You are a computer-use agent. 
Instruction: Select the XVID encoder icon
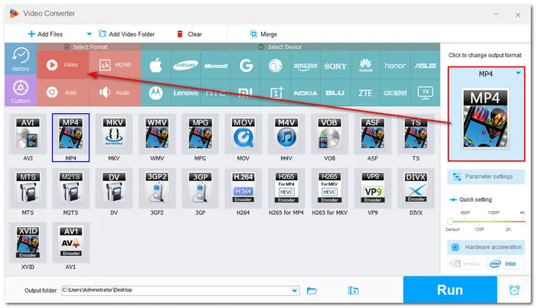pos(28,242)
